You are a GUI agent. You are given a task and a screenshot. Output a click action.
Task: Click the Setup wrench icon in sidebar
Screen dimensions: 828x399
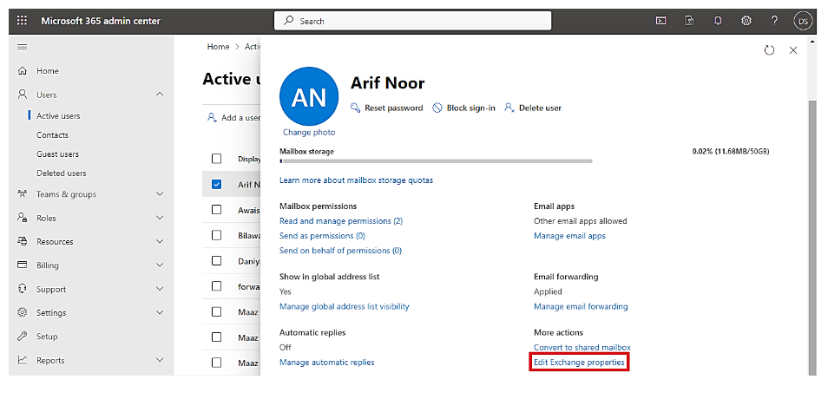(23, 337)
